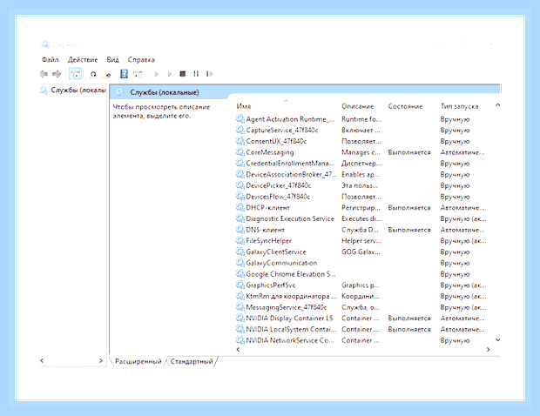Click the left tree pane scroll-left arrow
540x416 pixels.
click(42, 360)
